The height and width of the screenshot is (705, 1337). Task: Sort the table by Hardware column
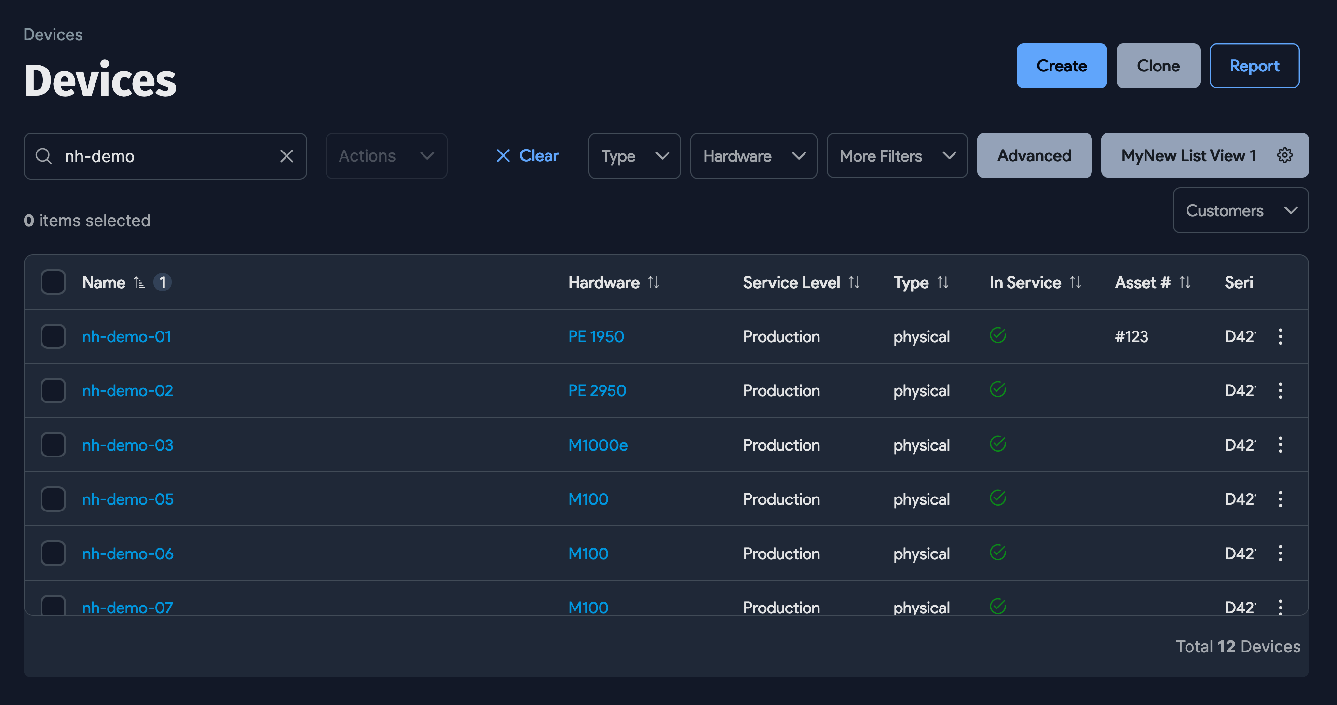tap(654, 282)
